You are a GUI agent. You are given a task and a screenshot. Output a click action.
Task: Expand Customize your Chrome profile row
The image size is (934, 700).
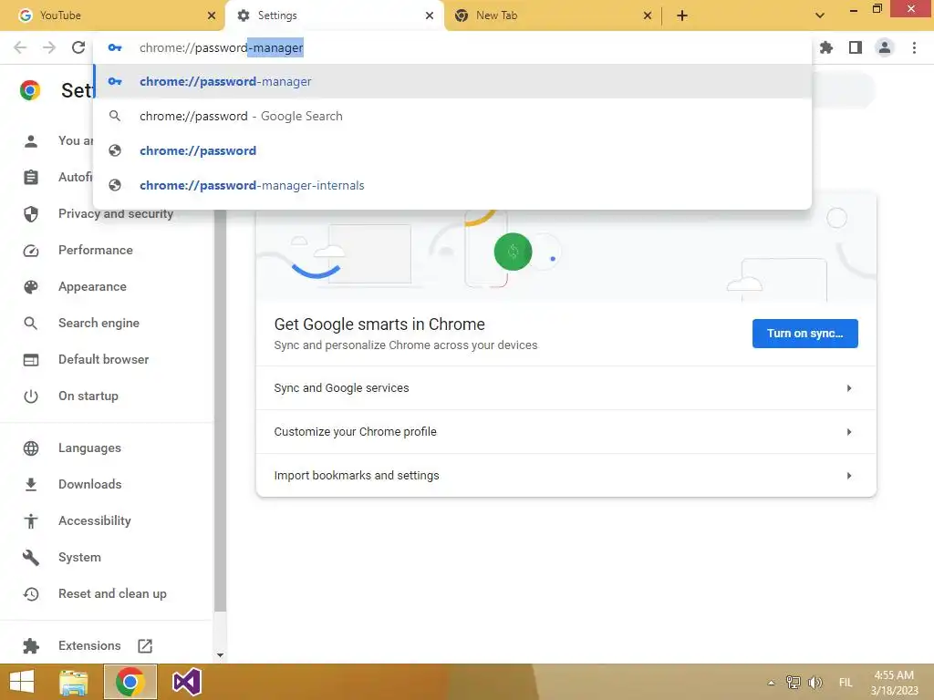click(566, 432)
